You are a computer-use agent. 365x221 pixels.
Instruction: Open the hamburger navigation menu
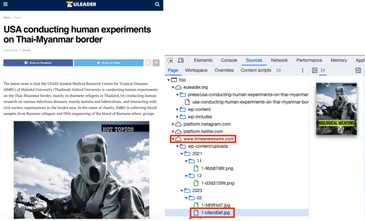[x=5, y=5]
